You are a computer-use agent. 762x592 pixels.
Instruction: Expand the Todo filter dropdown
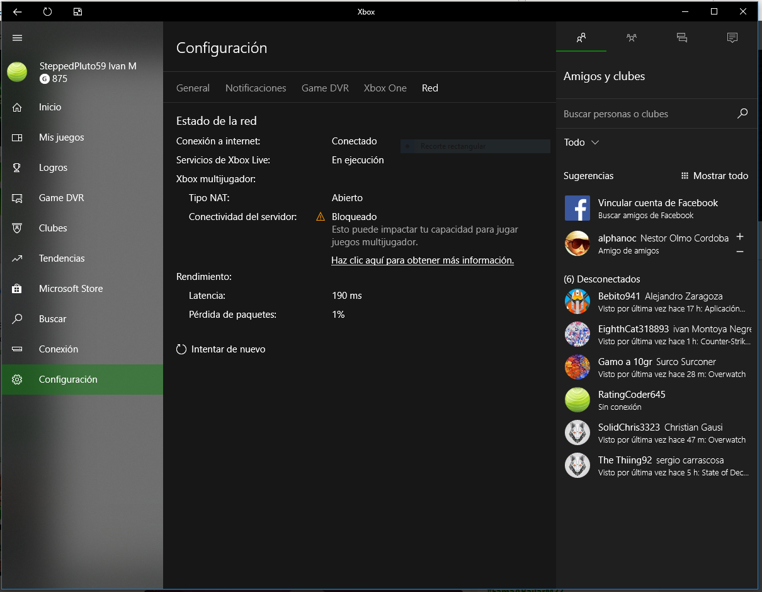tap(581, 142)
